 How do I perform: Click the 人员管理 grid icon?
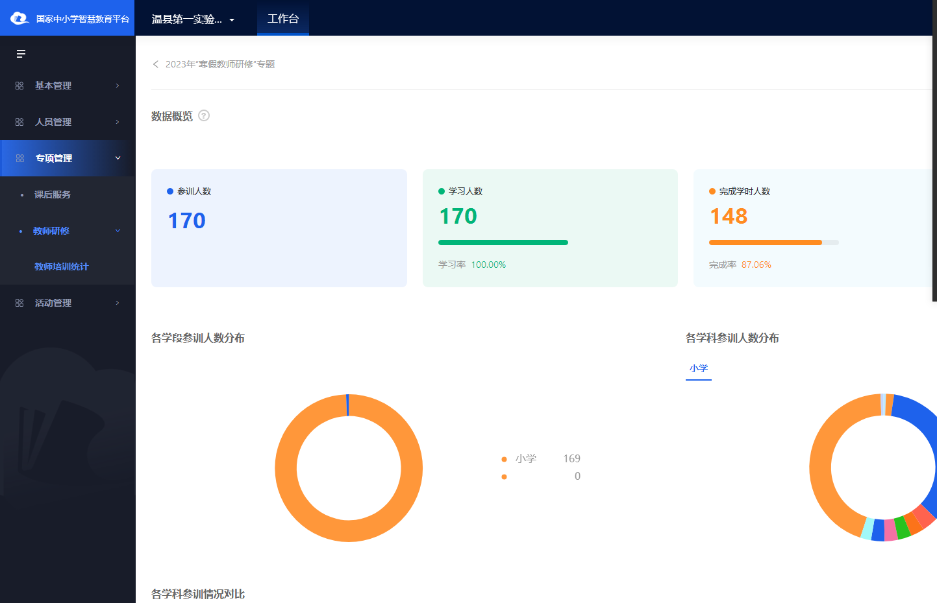pos(19,122)
